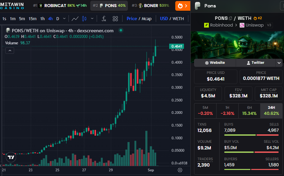
Task: Expand the timeframe dropdown arrow
Action: pyautogui.click(x=64, y=18)
